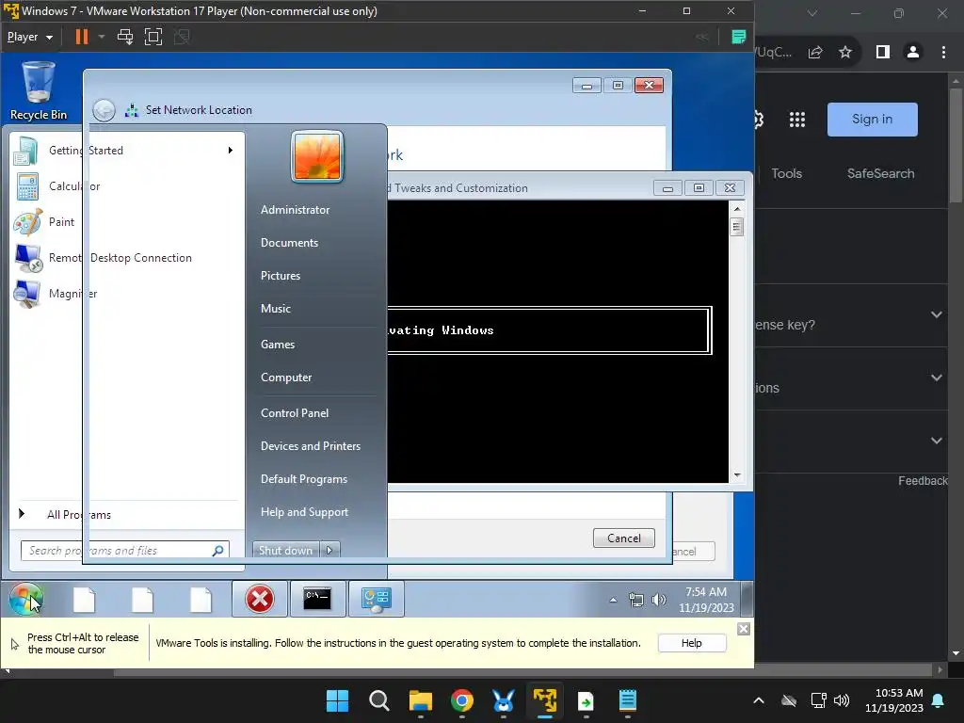Click the share icon in browser address bar
Viewport: 964px width, 723px height.
(x=815, y=53)
